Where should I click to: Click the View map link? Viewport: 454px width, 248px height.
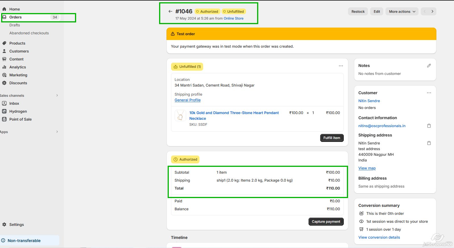click(x=367, y=168)
